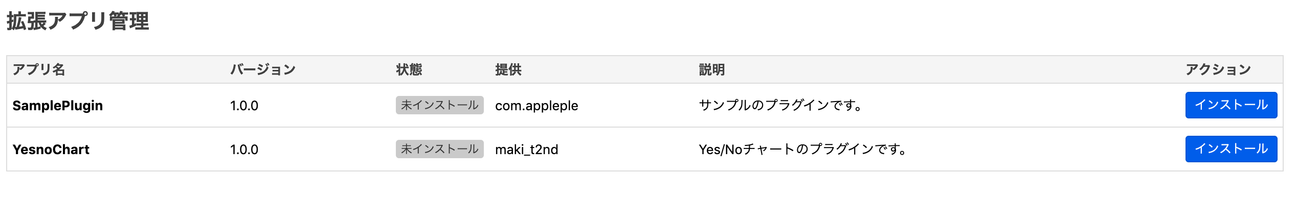This screenshot has width=1297, height=197.
Task: Select the アクション column header
Action: pos(1218,69)
